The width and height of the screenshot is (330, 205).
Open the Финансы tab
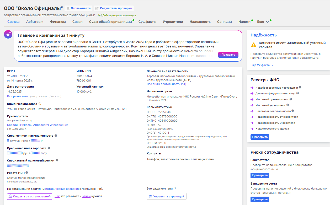(x=58, y=22)
